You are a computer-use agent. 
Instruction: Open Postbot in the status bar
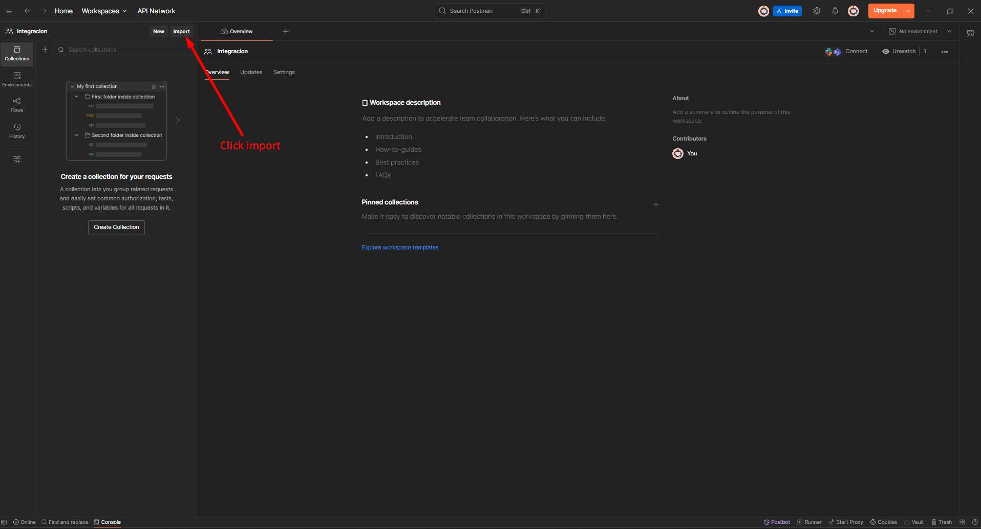[x=777, y=522]
